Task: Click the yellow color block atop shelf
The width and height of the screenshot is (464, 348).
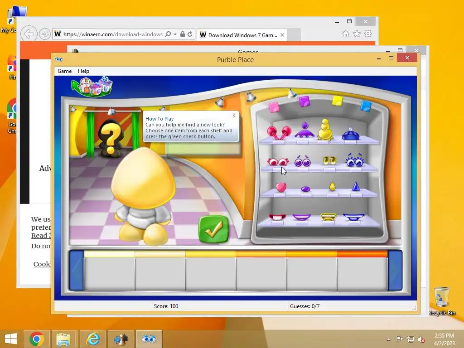Action: 337,101
